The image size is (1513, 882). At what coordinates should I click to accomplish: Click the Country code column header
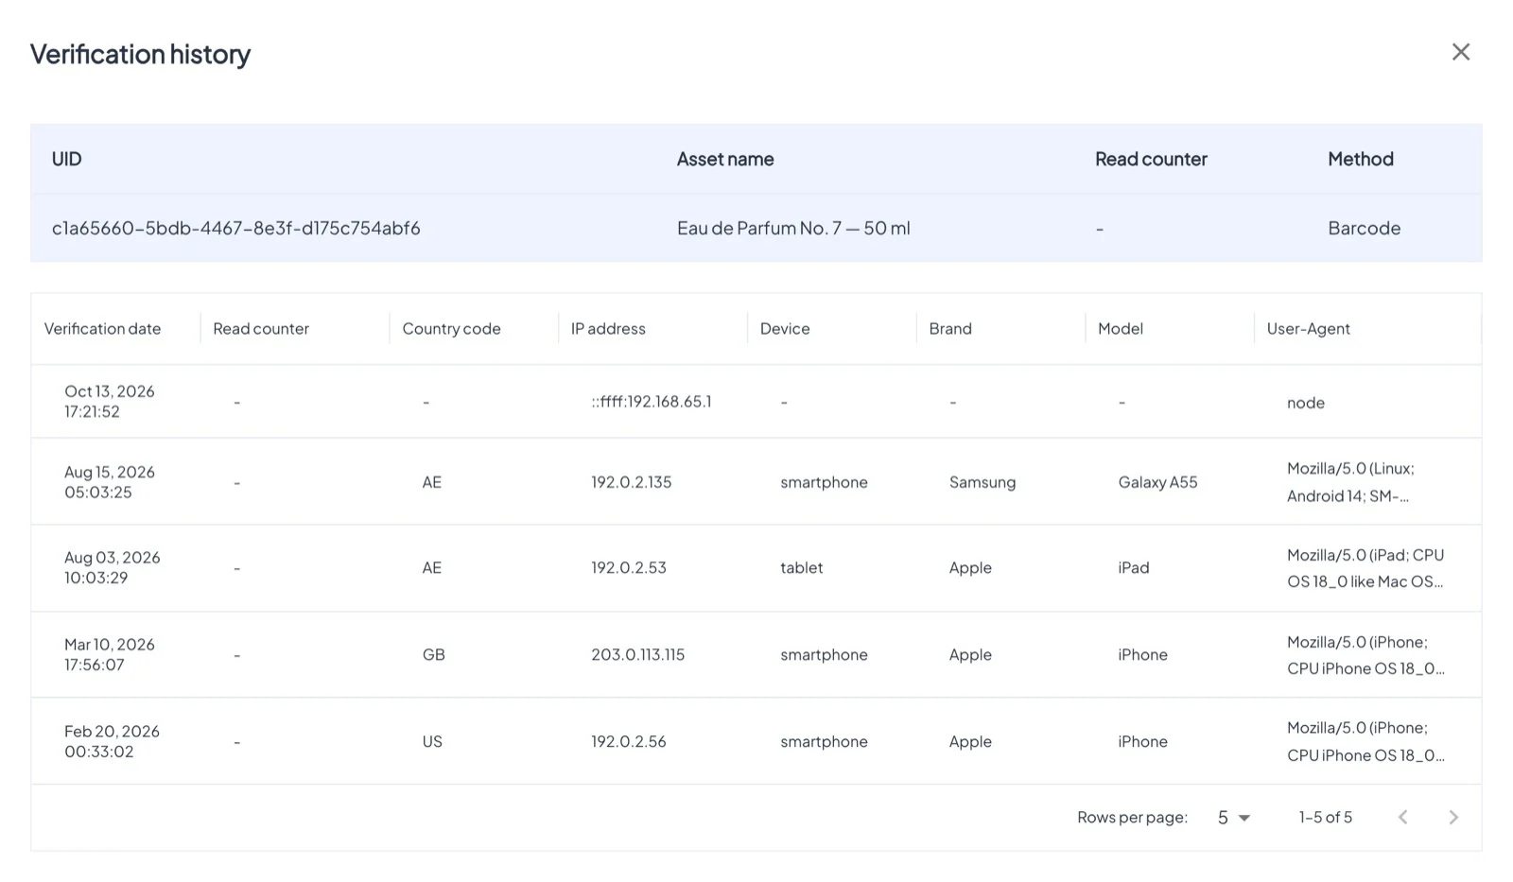tap(451, 329)
